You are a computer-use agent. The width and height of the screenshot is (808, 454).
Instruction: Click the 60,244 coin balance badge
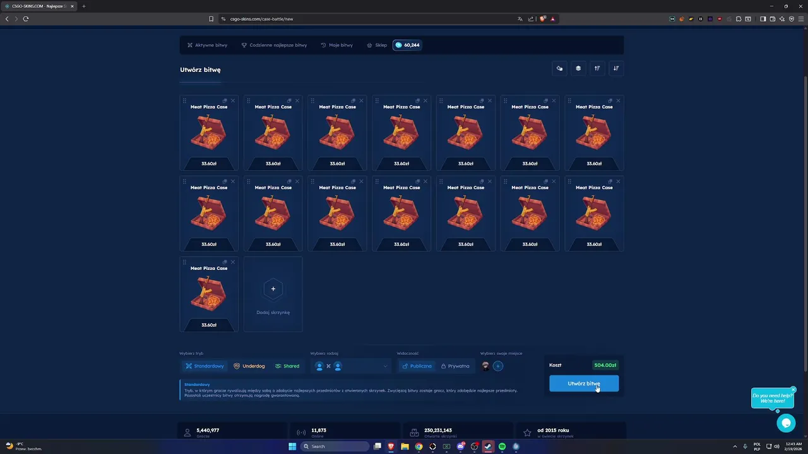click(x=407, y=45)
